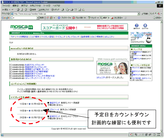Open ゴルフ場検索 navigation link

pyautogui.click(x=97, y=37)
